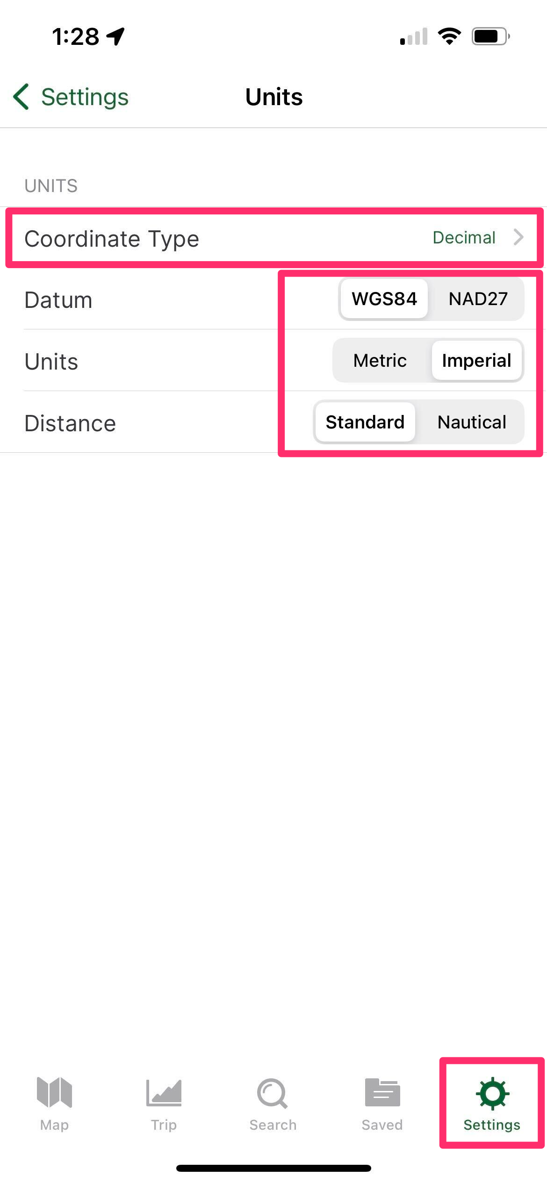Tap the chevron next to Decimal

click(x=518, y=237)
